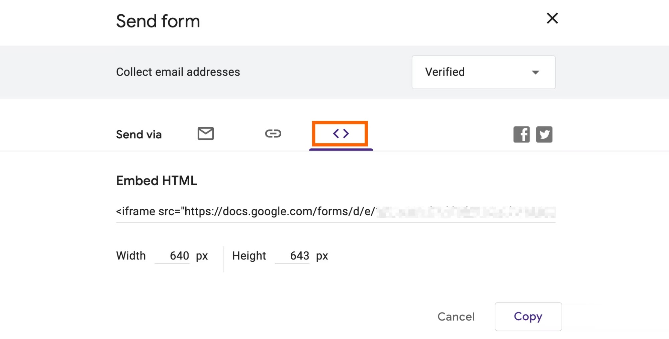The width and height of the screenshot is (669, 339).
Task: Click the Height label
Action: tap(249, 256)
